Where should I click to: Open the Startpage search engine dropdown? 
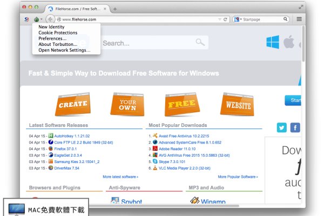[x=238, y=19]
